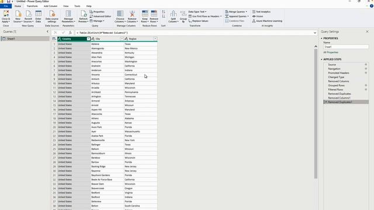Click the Remove Rows icon
The image size is (374, 210).
154,13
